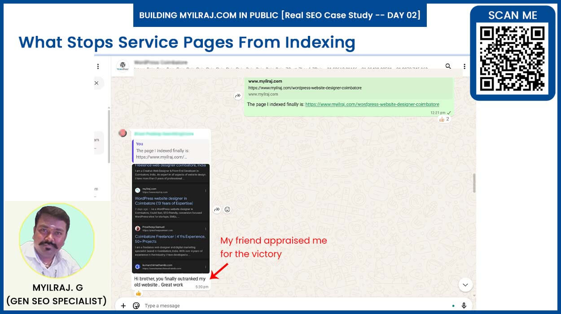Jump to quoted 'You' reply message
Screen dimensions: 561x314
click(x=171, y=151)
